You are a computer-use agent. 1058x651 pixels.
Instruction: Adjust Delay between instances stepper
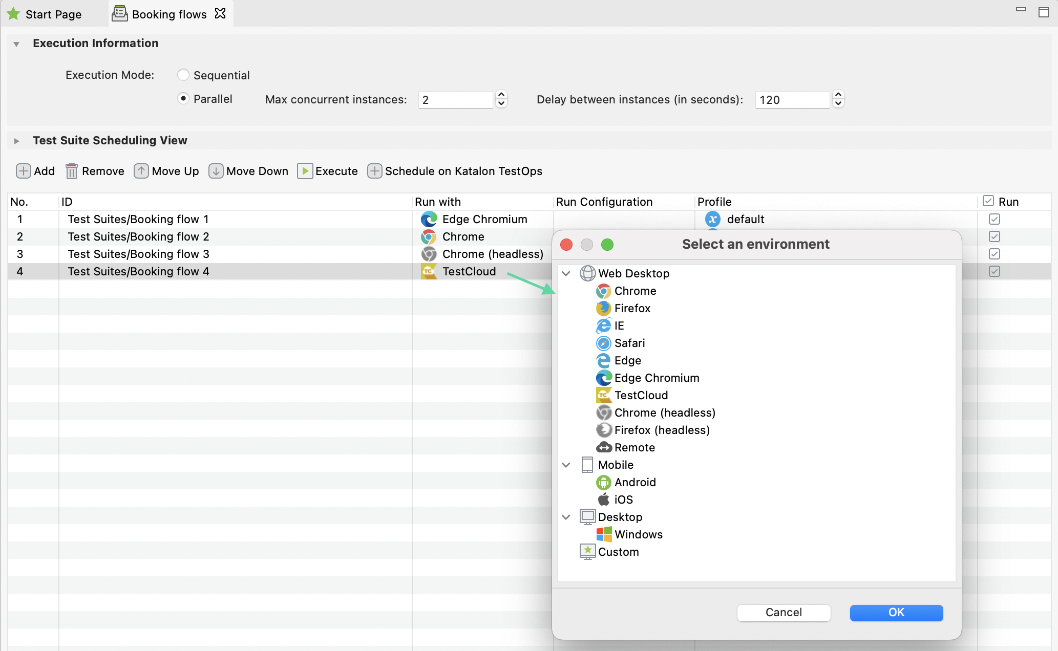pyautogui.click(x=837, y=99)
